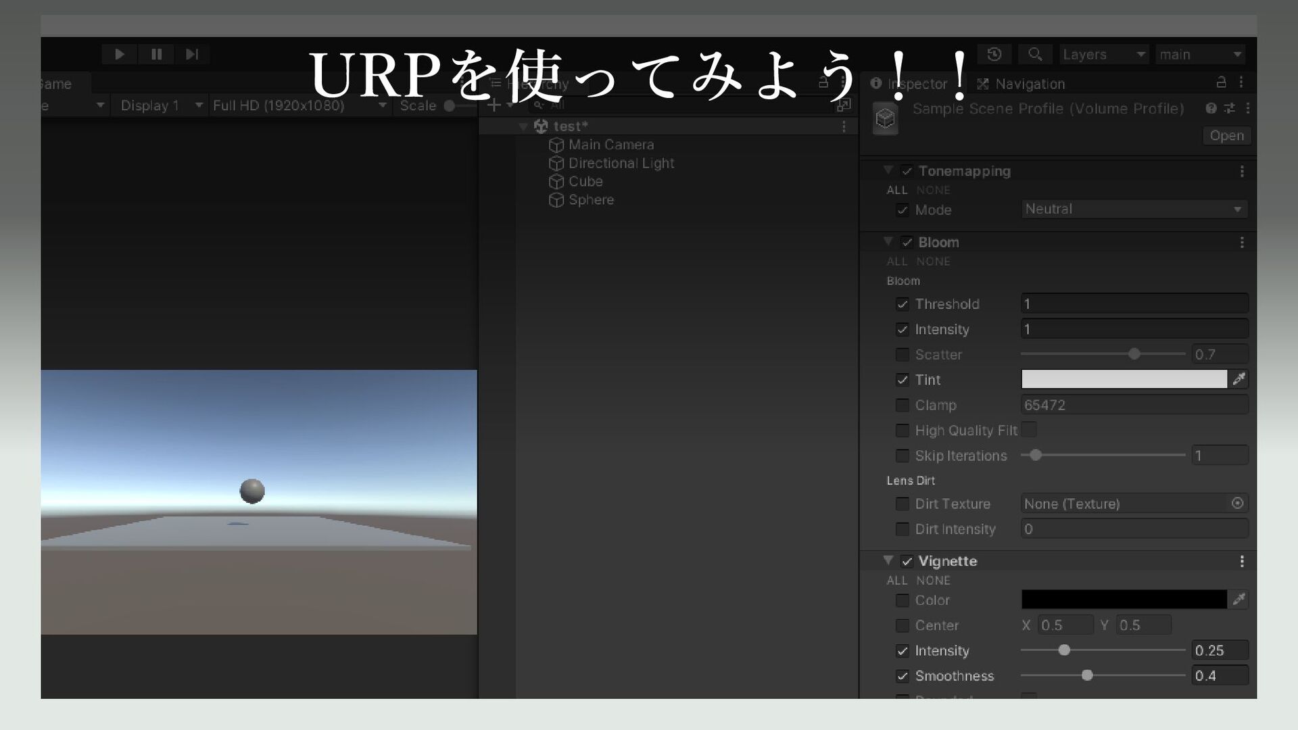Click the Vignette Color swatch
Image resolution: width=1298 pixels, height=730 pixels.
(x=1124, y=600)
